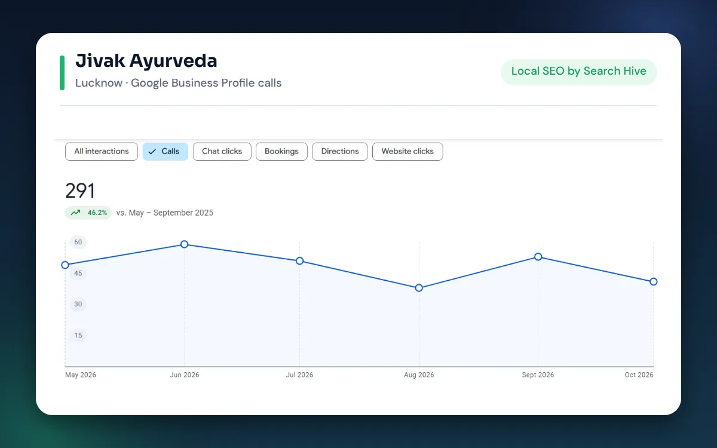
Task: Click the 15 y-axis label
Action: pyautogui.click(x=78, y=335)
